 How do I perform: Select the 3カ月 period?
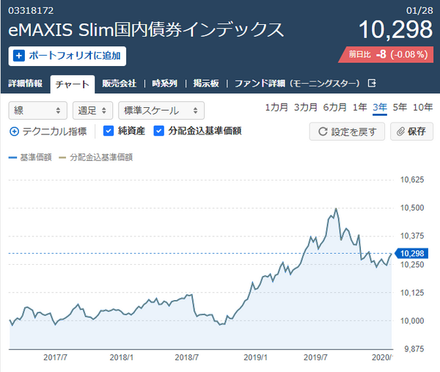click(306, 107)
